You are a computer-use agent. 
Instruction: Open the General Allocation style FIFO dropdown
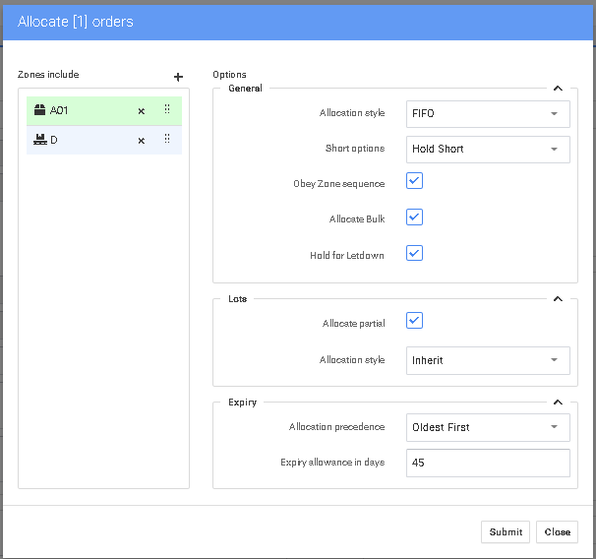488,114
